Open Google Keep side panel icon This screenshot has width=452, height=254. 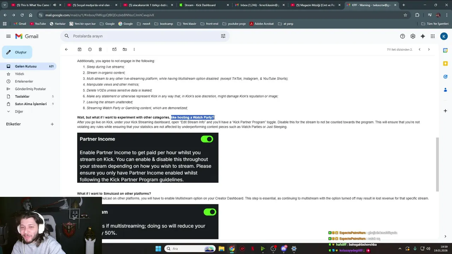[445, 64]
